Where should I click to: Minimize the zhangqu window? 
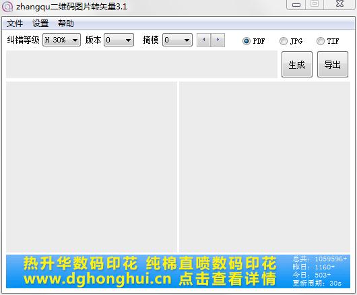point(296,5)
